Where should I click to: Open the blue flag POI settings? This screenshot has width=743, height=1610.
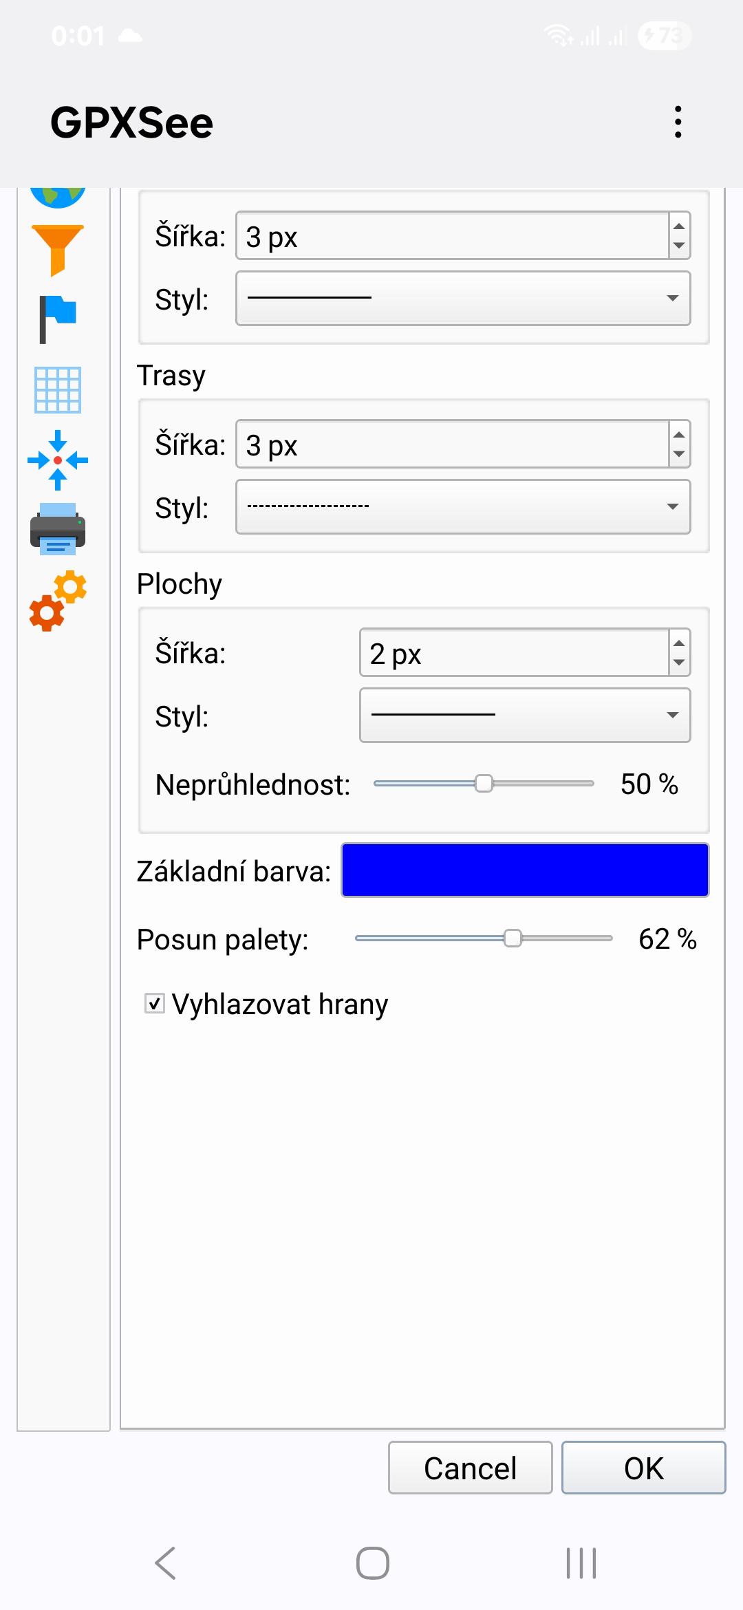tap(58, 319)
